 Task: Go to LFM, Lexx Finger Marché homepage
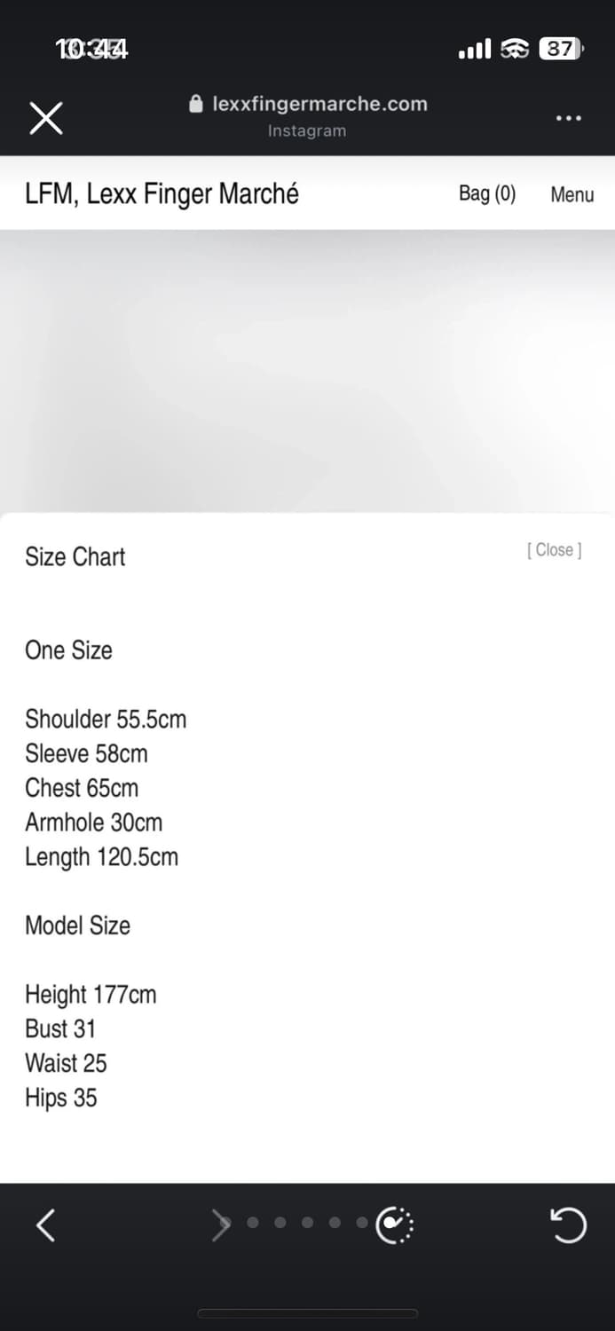point(162,193)
